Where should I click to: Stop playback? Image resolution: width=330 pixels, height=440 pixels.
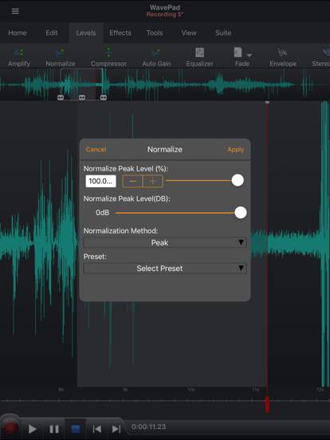coord(76,429)
